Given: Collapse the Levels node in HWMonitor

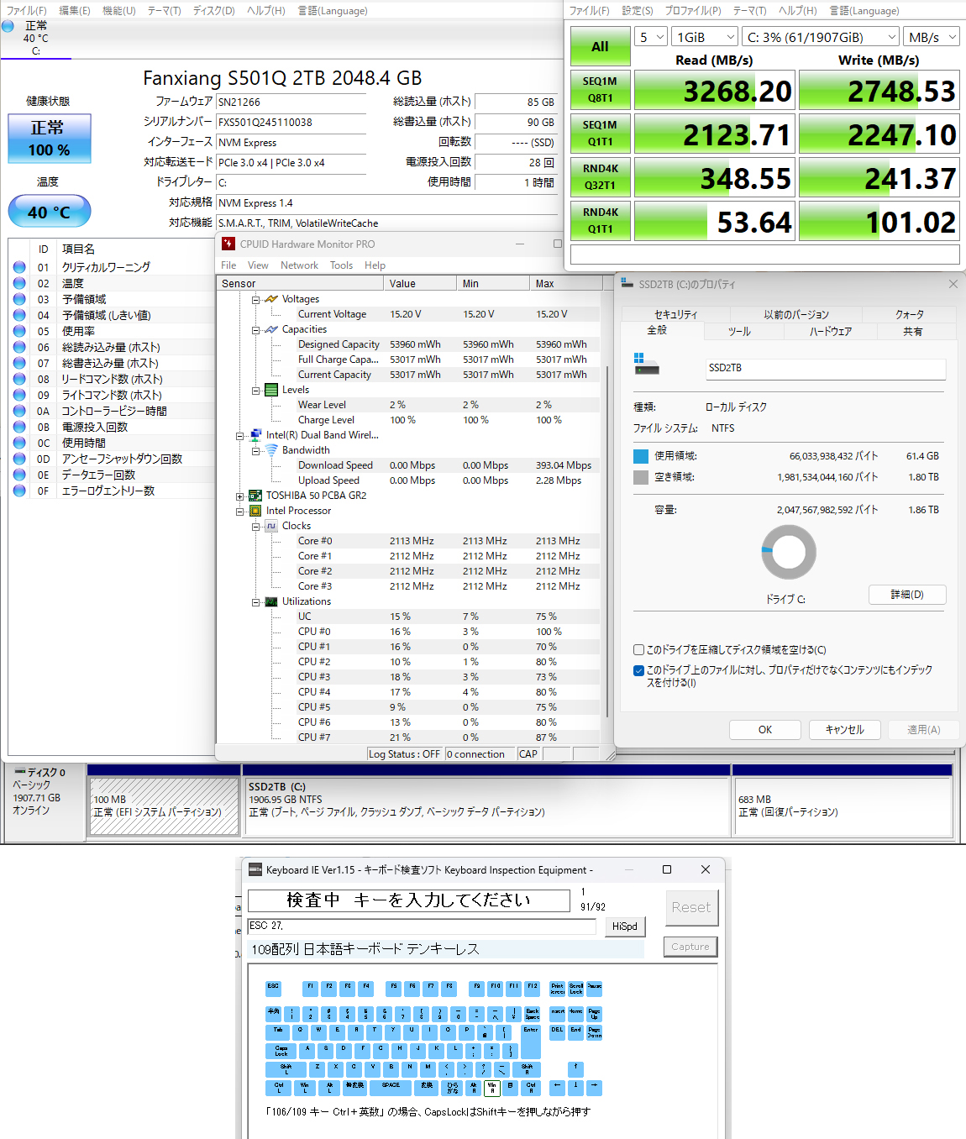Looking at the screenshot, I should 255,390.
